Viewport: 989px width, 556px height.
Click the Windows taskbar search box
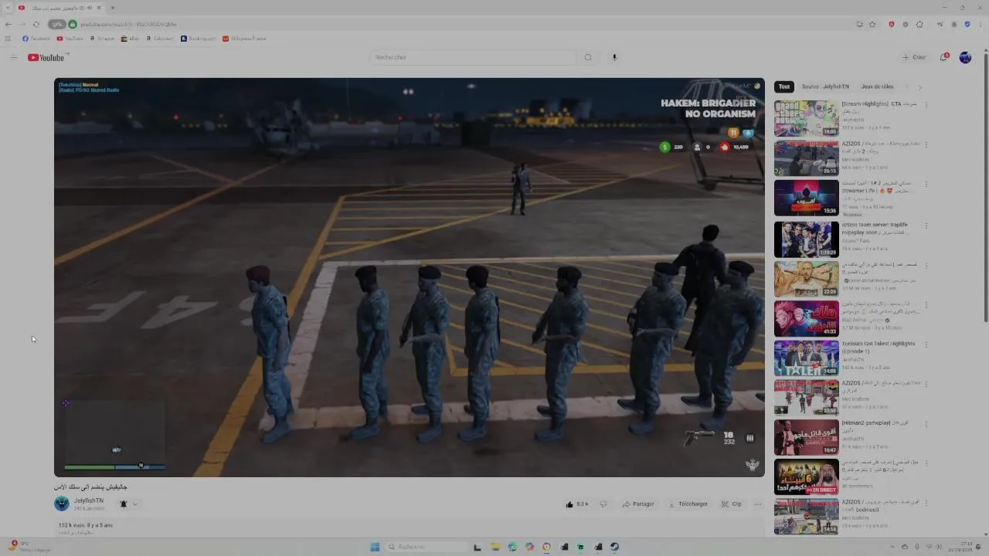[x=425, y=547]
